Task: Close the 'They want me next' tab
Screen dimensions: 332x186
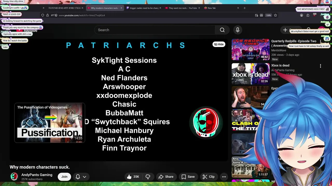Action: 199,8
